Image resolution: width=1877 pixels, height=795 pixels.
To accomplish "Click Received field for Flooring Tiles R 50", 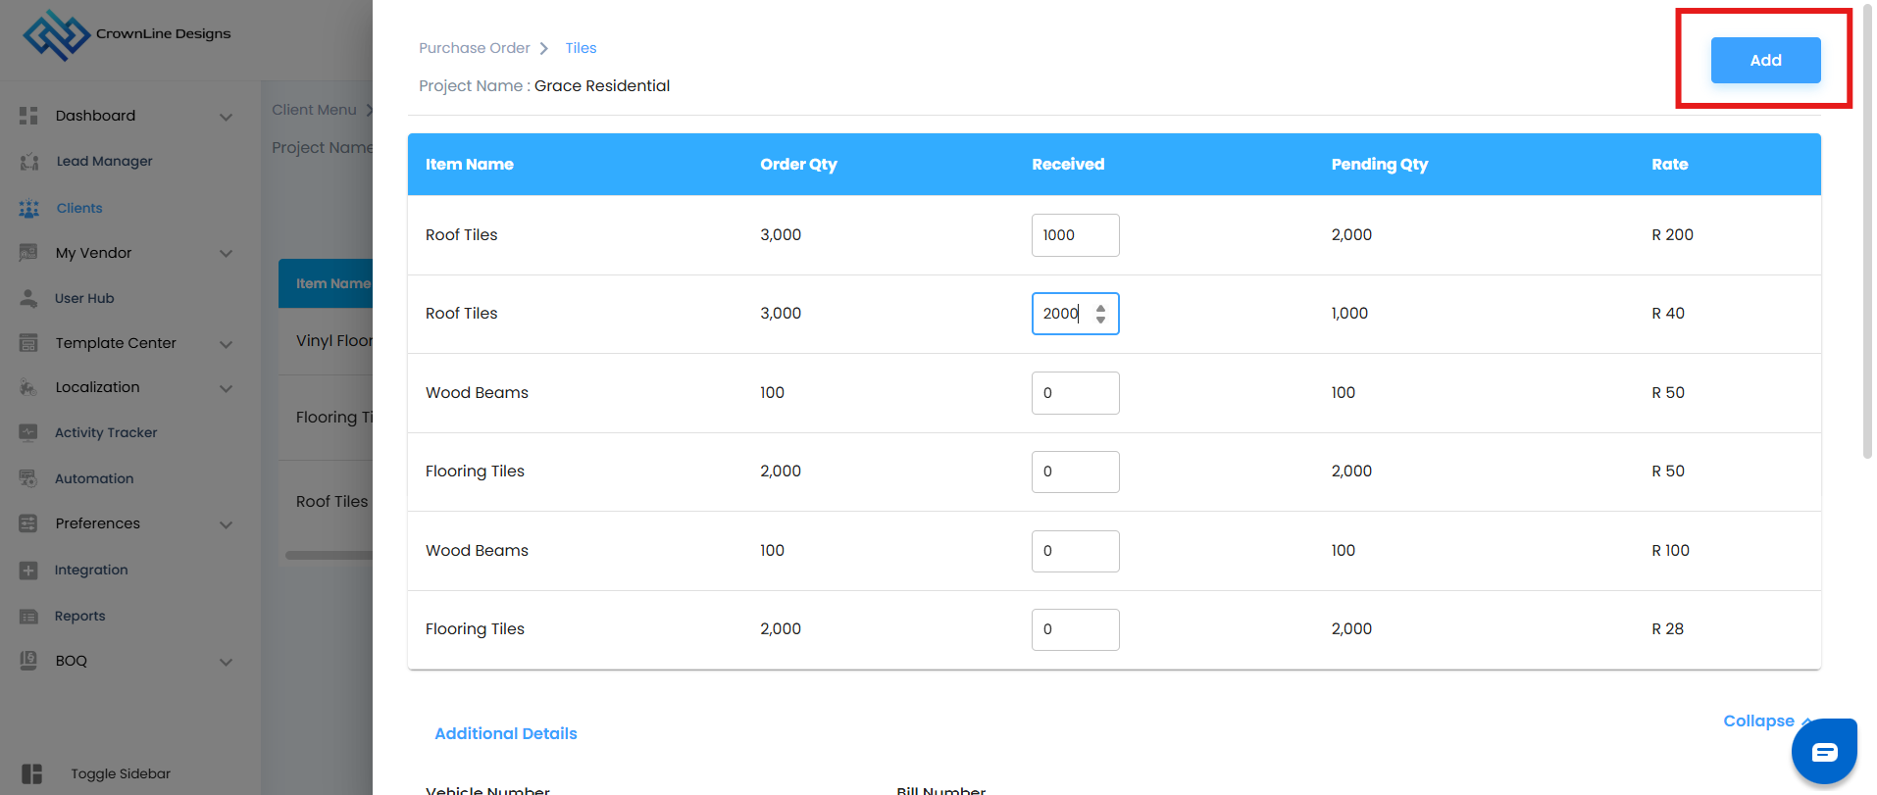I will point(1075,472).
